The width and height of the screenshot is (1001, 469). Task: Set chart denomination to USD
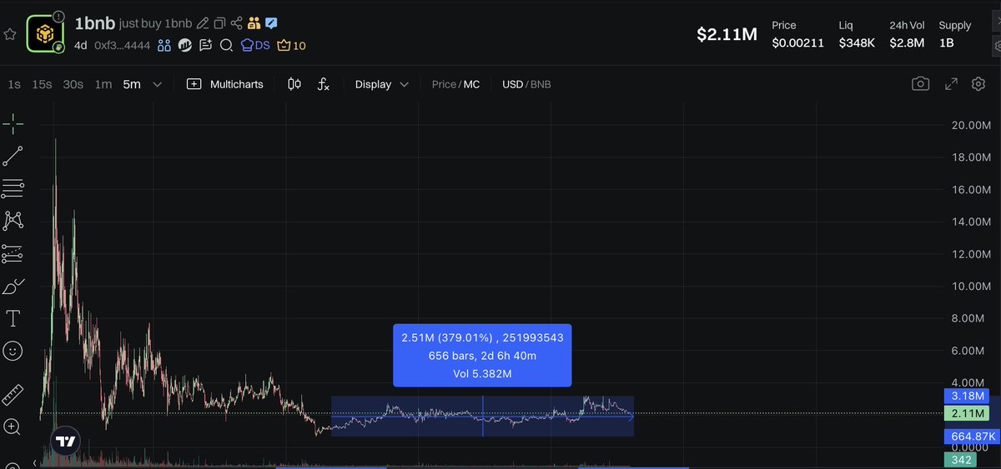click(x=512, y=84)
